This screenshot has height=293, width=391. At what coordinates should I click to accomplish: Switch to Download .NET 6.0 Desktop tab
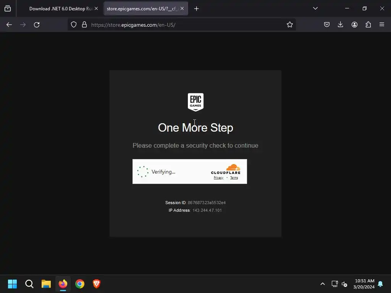pyautogui.click(x=60, y=9)
